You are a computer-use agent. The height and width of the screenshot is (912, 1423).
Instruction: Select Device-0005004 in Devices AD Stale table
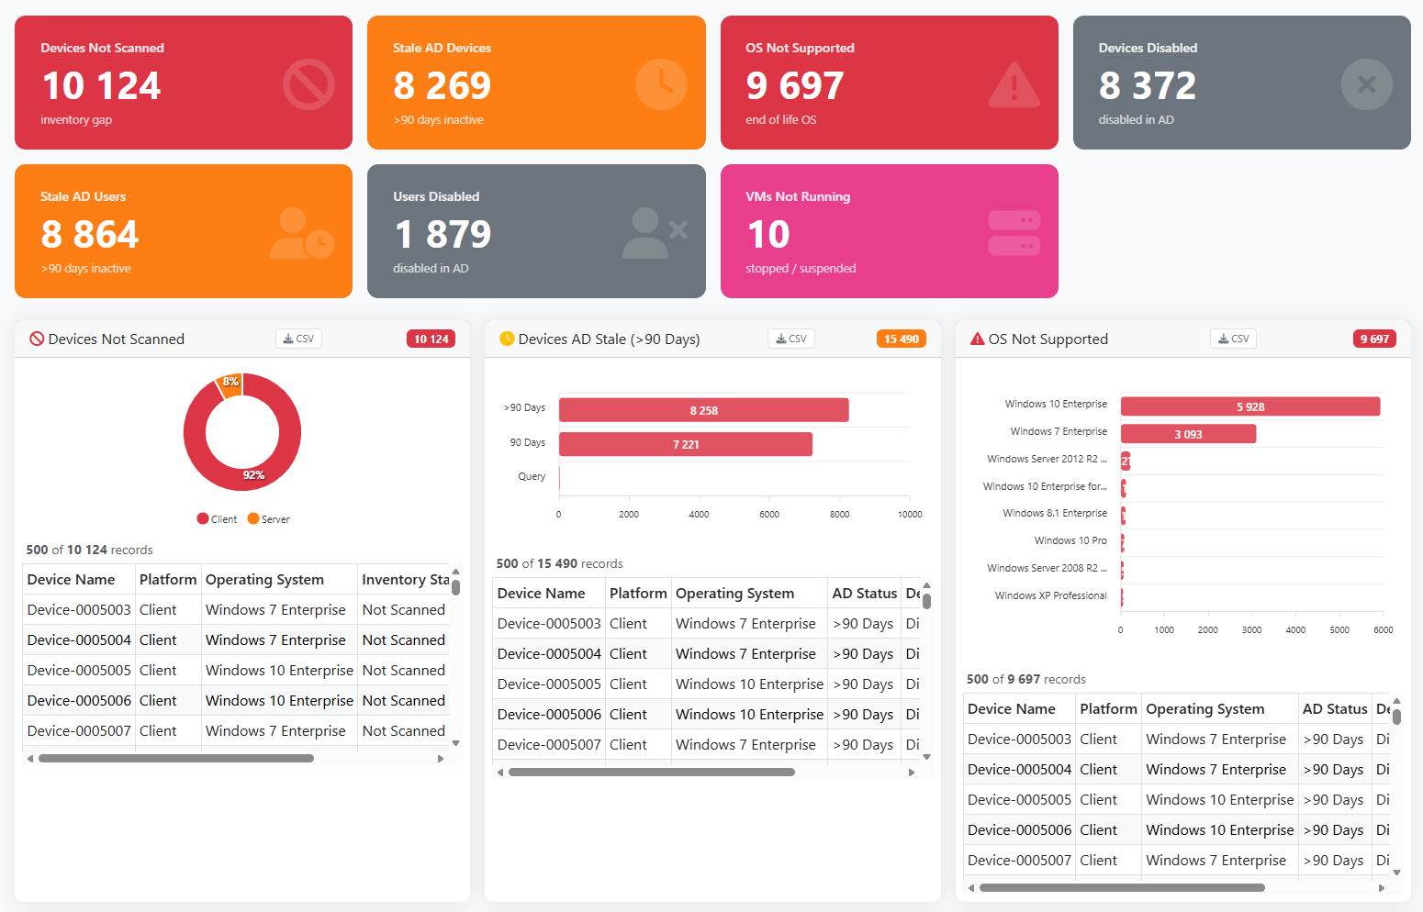[x=549, y=653]
